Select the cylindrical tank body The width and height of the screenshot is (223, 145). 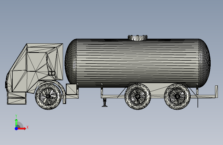pos(138,63)
